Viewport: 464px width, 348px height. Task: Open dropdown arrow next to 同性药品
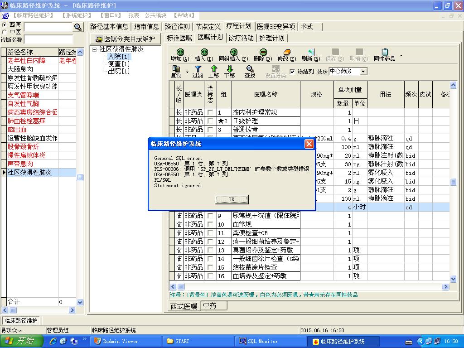click(401, 55)
